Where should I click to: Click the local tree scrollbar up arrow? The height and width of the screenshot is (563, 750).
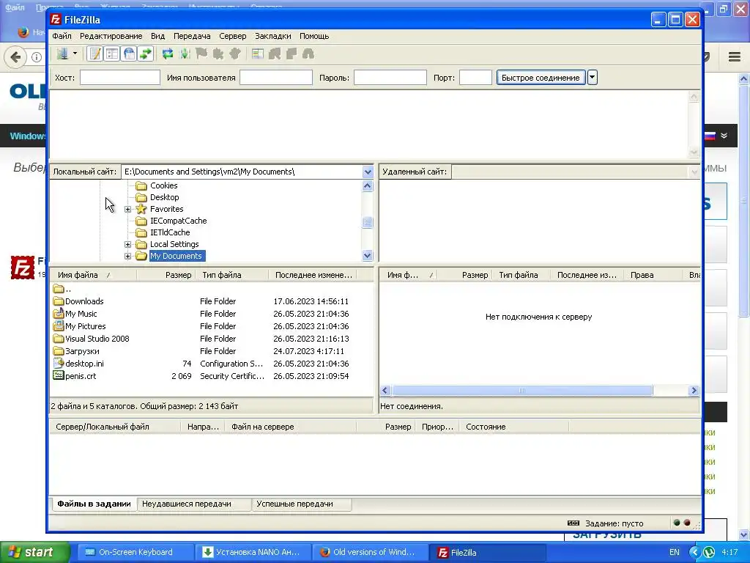368,185
